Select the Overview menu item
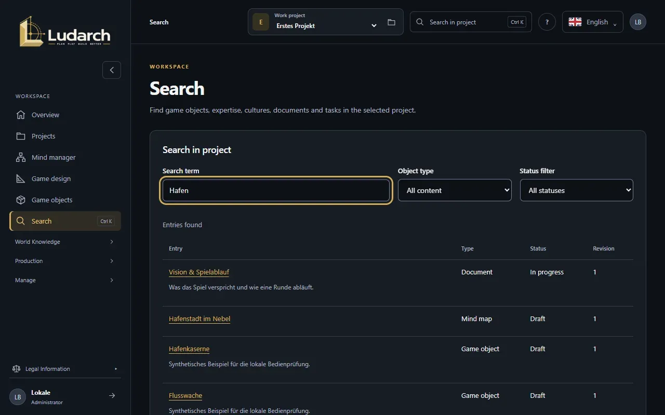 (x=65, y=115)
